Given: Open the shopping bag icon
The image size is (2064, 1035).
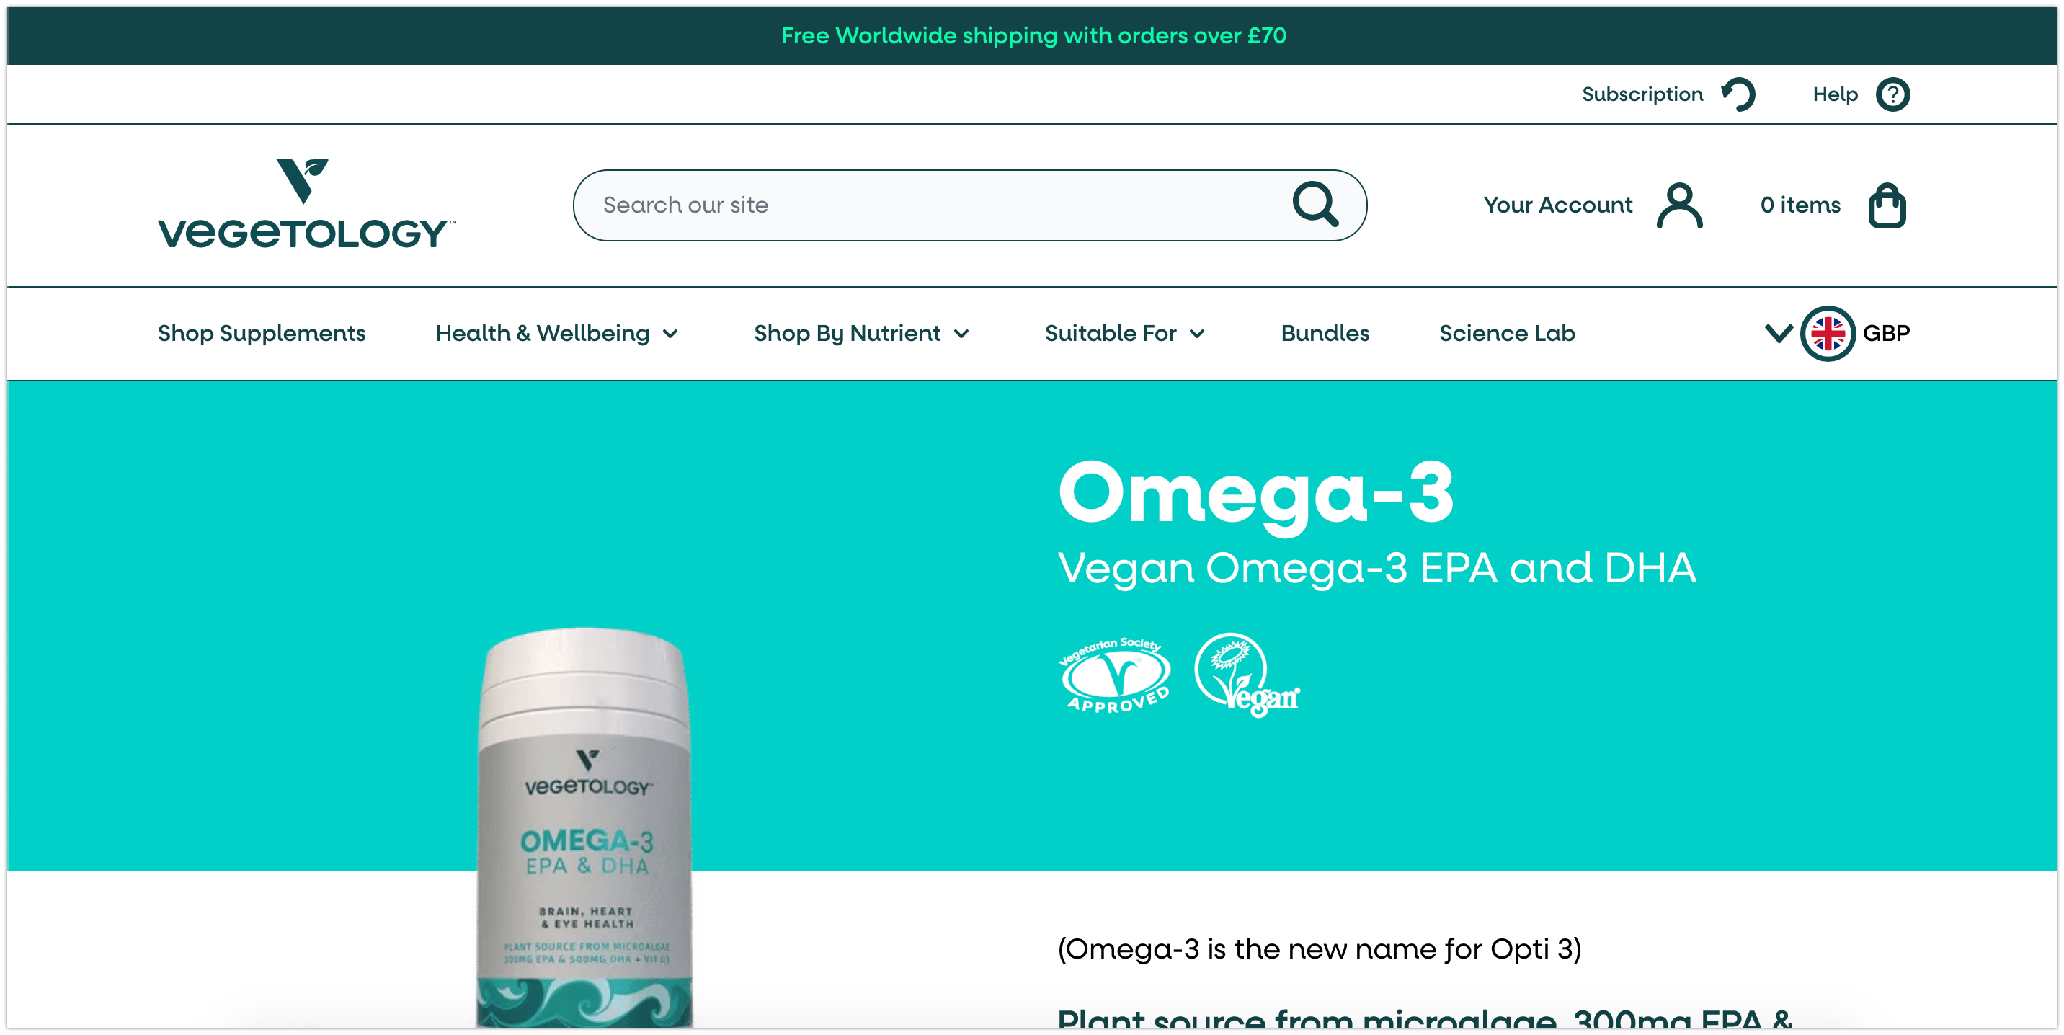Looking at the screenshot, I should [x=1887, y=206].
